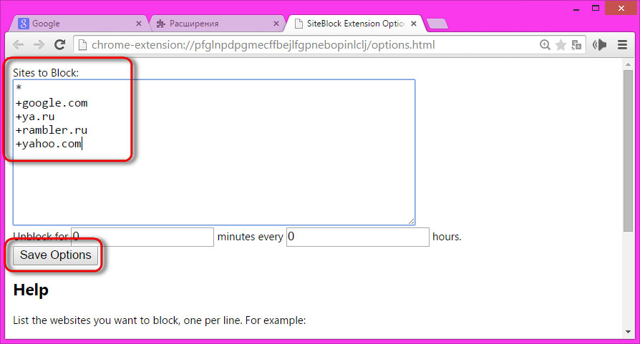Click the vertical scrollbar thumb

(x=628, y=151)
